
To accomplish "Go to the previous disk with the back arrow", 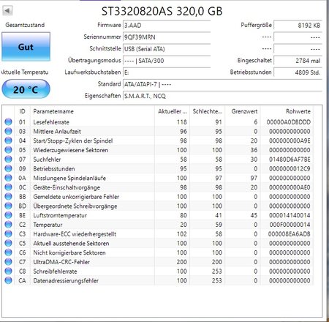I will 7,11.
